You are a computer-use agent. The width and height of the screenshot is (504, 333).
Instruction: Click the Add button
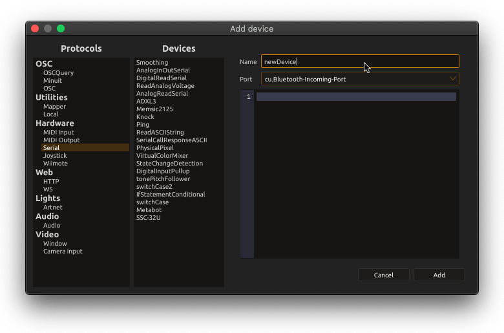(x=439, y=275)
